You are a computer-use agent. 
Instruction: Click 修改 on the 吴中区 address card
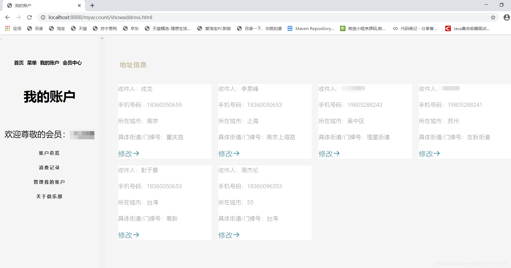(329, 154)
